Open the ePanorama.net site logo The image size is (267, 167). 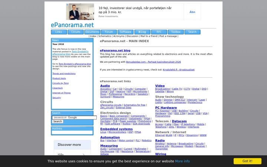[72, 25]
